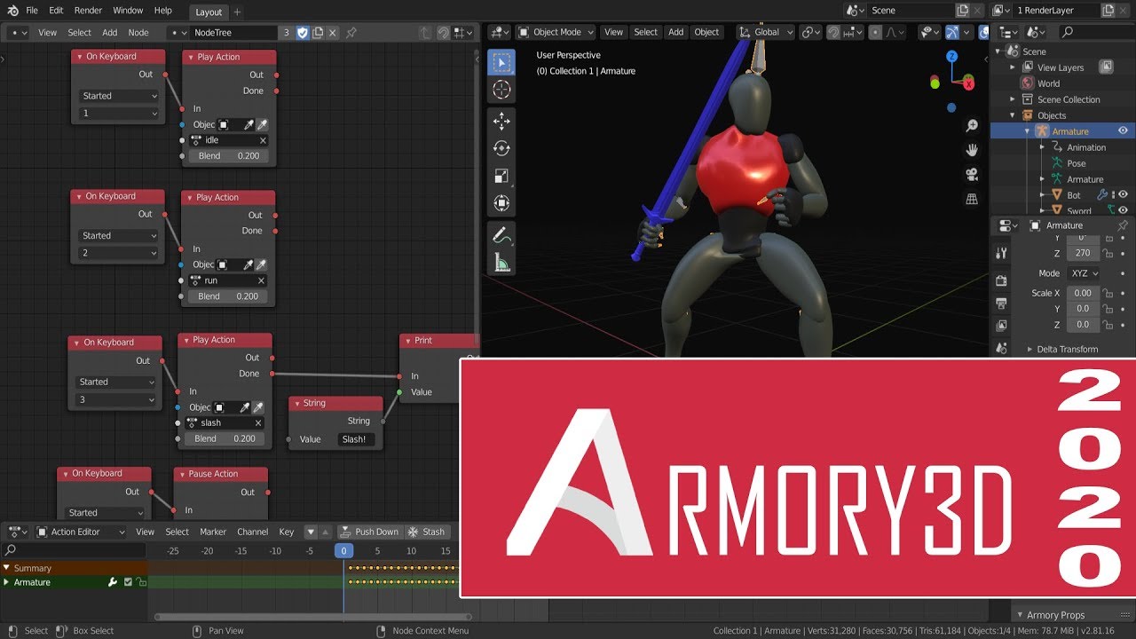Switch to the Layout workspace tab
Screen dimensions: 1136x639
click(209, 12)
